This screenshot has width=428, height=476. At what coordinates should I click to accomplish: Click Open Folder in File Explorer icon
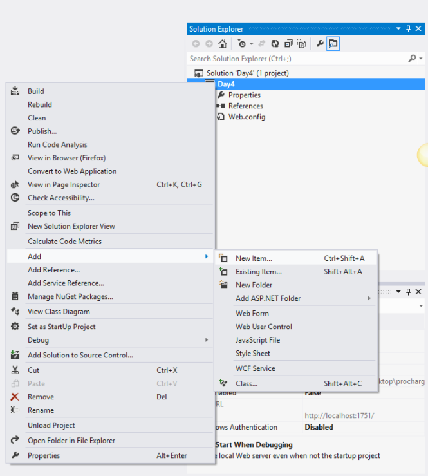pos(15,439)
